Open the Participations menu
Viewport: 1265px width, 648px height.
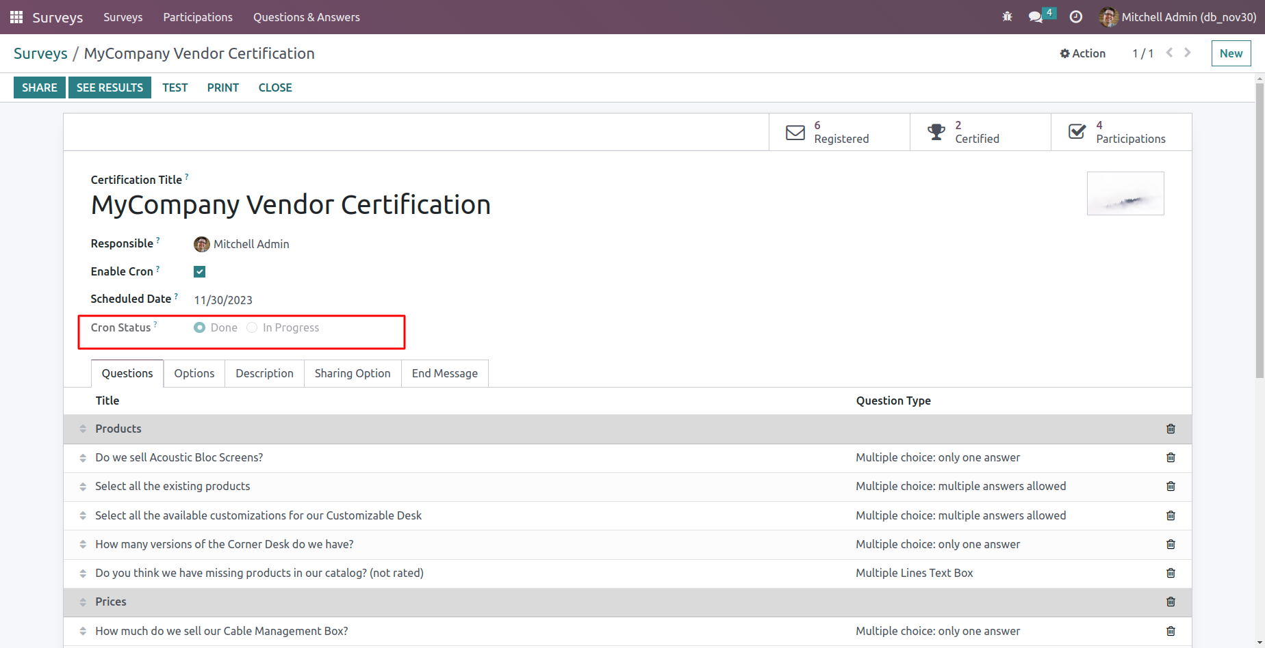(198, 17)
